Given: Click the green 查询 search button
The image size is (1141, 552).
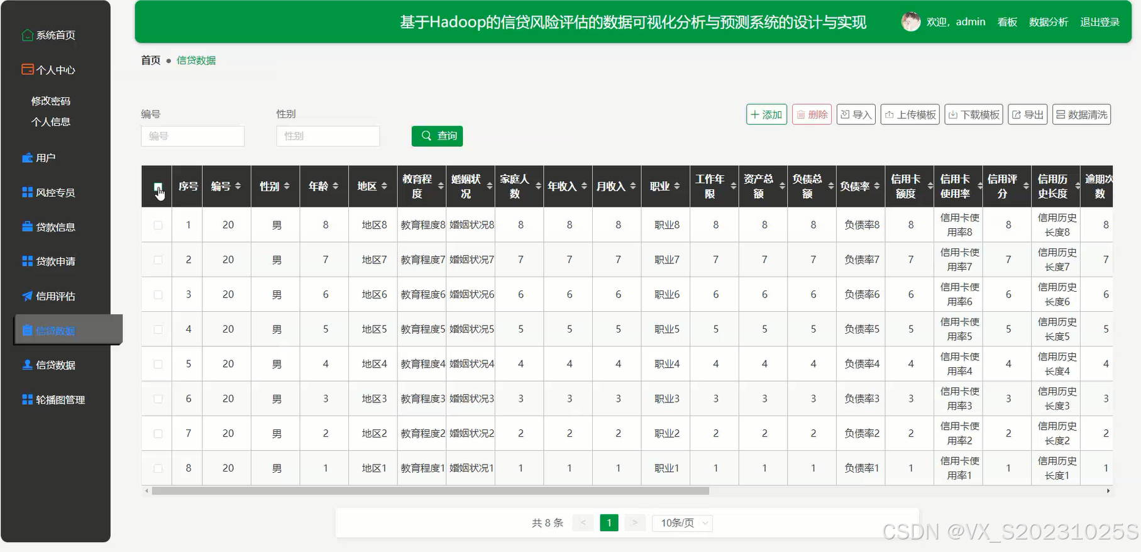Looking at the screenshot, I should (438, 136).
